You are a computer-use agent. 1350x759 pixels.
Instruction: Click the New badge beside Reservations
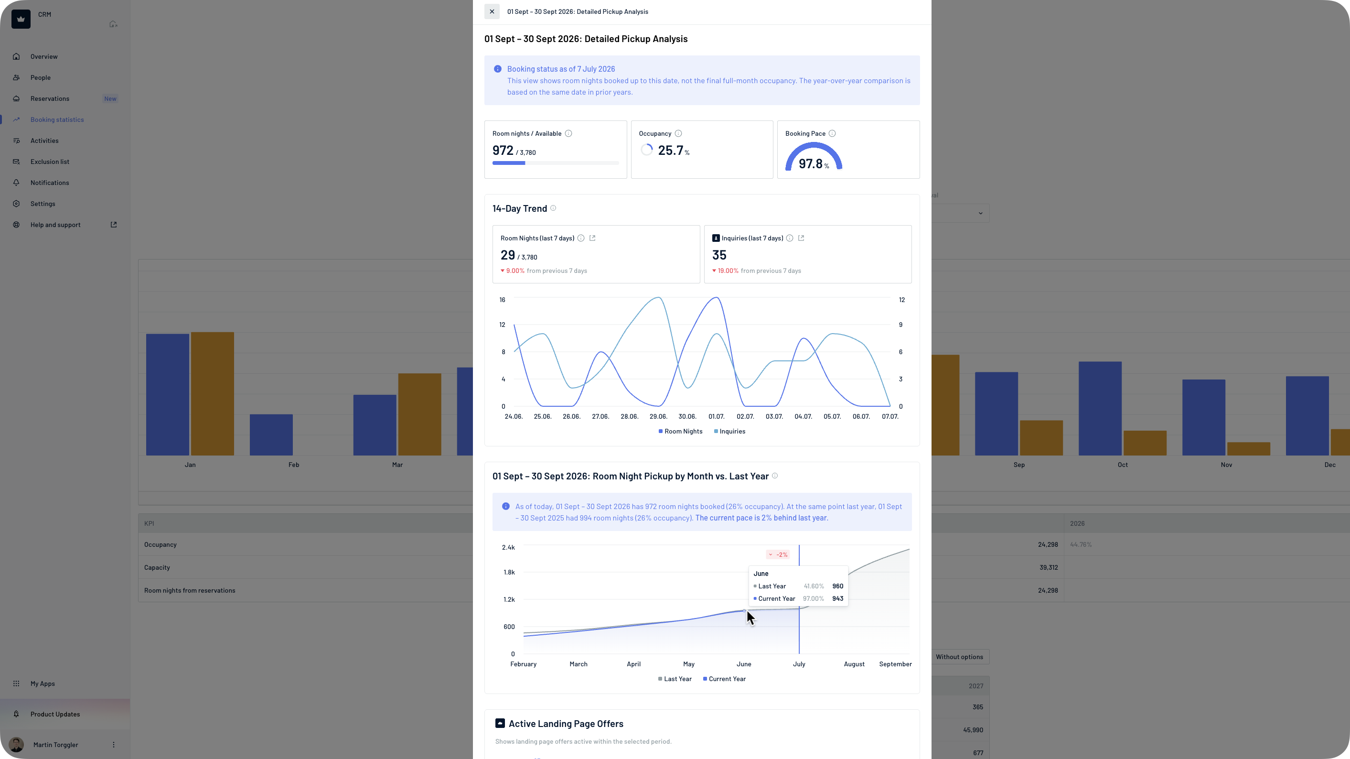(110, 98)
